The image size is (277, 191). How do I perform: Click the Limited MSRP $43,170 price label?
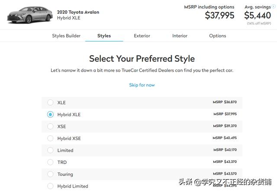(225, 150)
